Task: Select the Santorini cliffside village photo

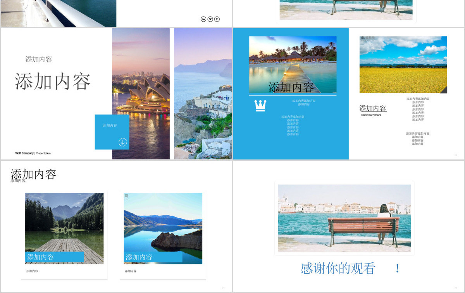Action: tap(203, 94)
